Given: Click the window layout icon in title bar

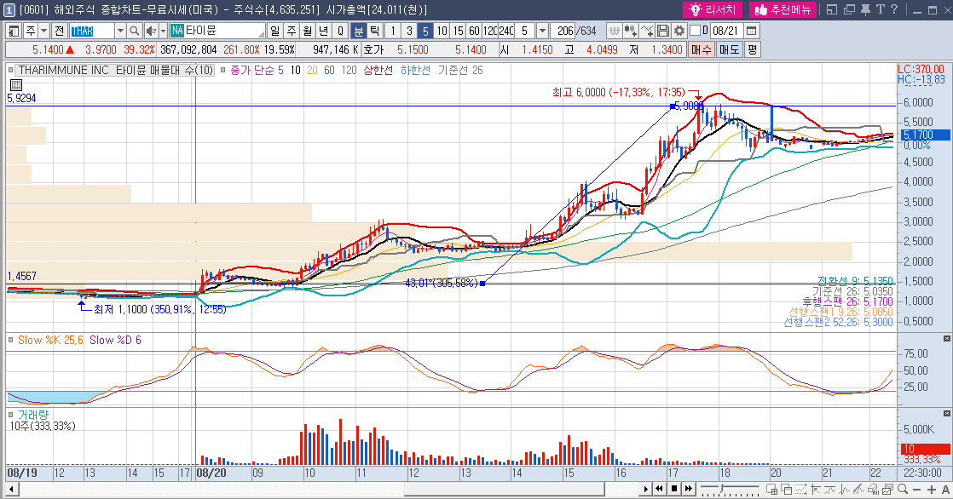Looking at the screenshot, I should [831, 9].
